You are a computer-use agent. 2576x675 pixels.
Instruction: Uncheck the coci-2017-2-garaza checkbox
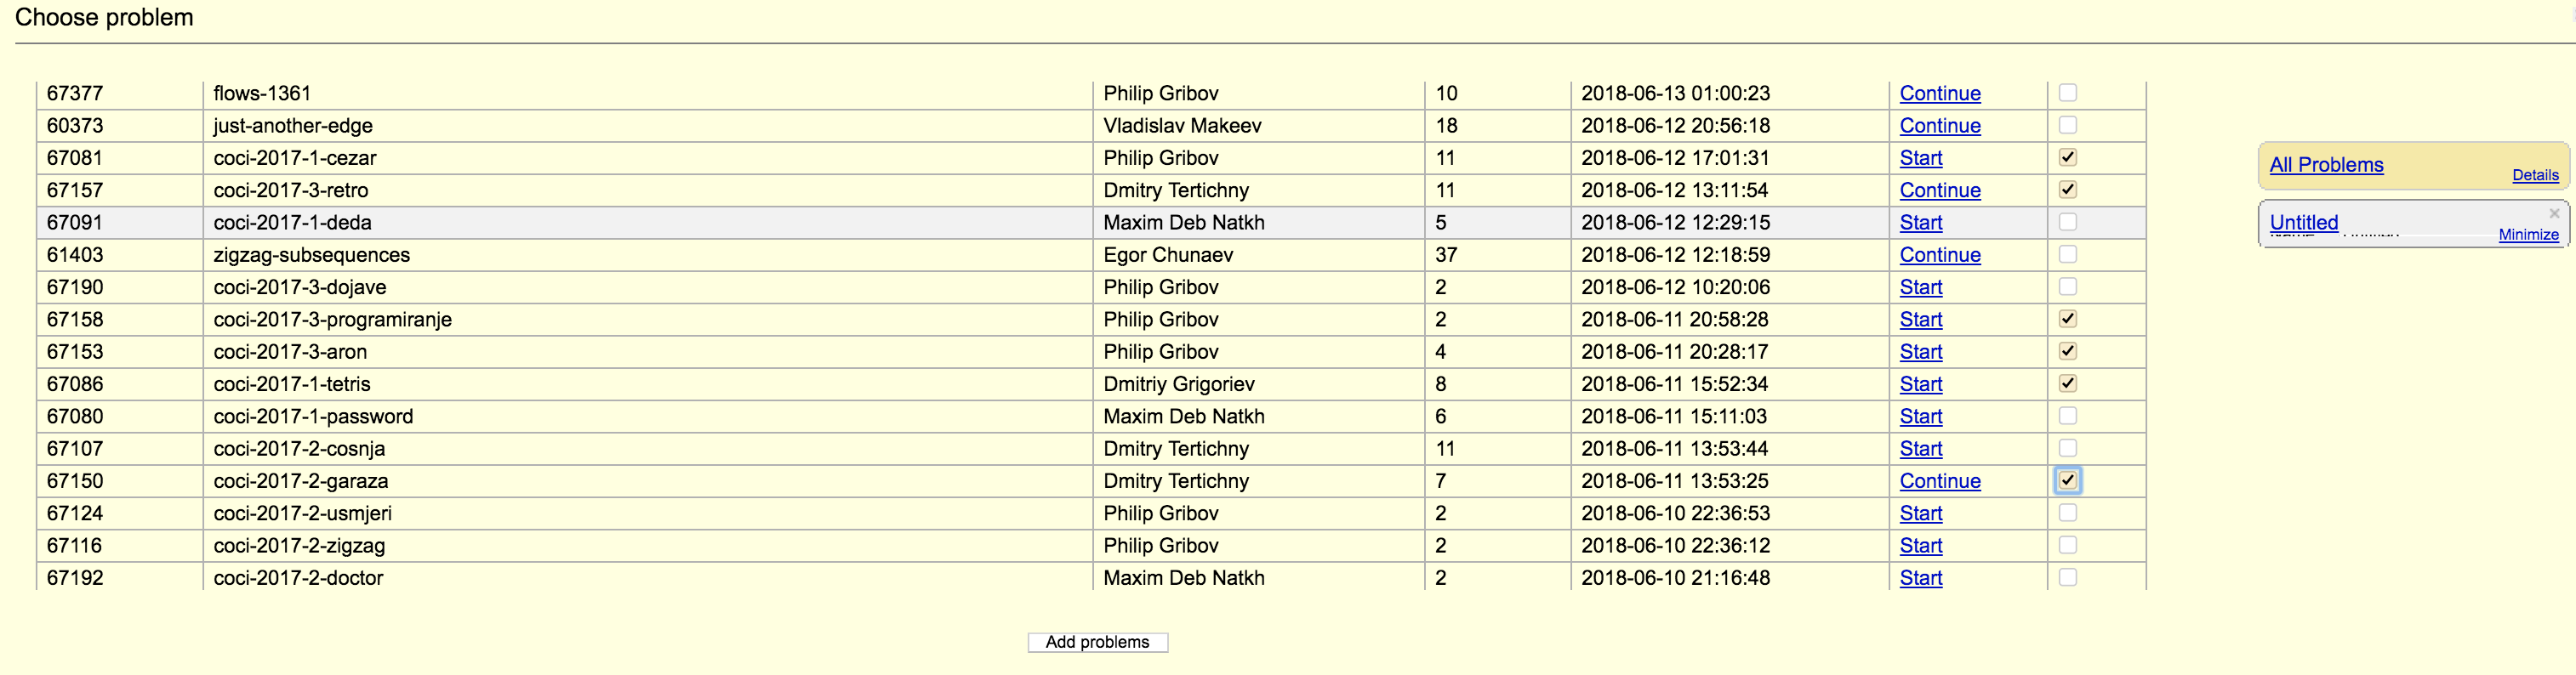pos(2068,481)
